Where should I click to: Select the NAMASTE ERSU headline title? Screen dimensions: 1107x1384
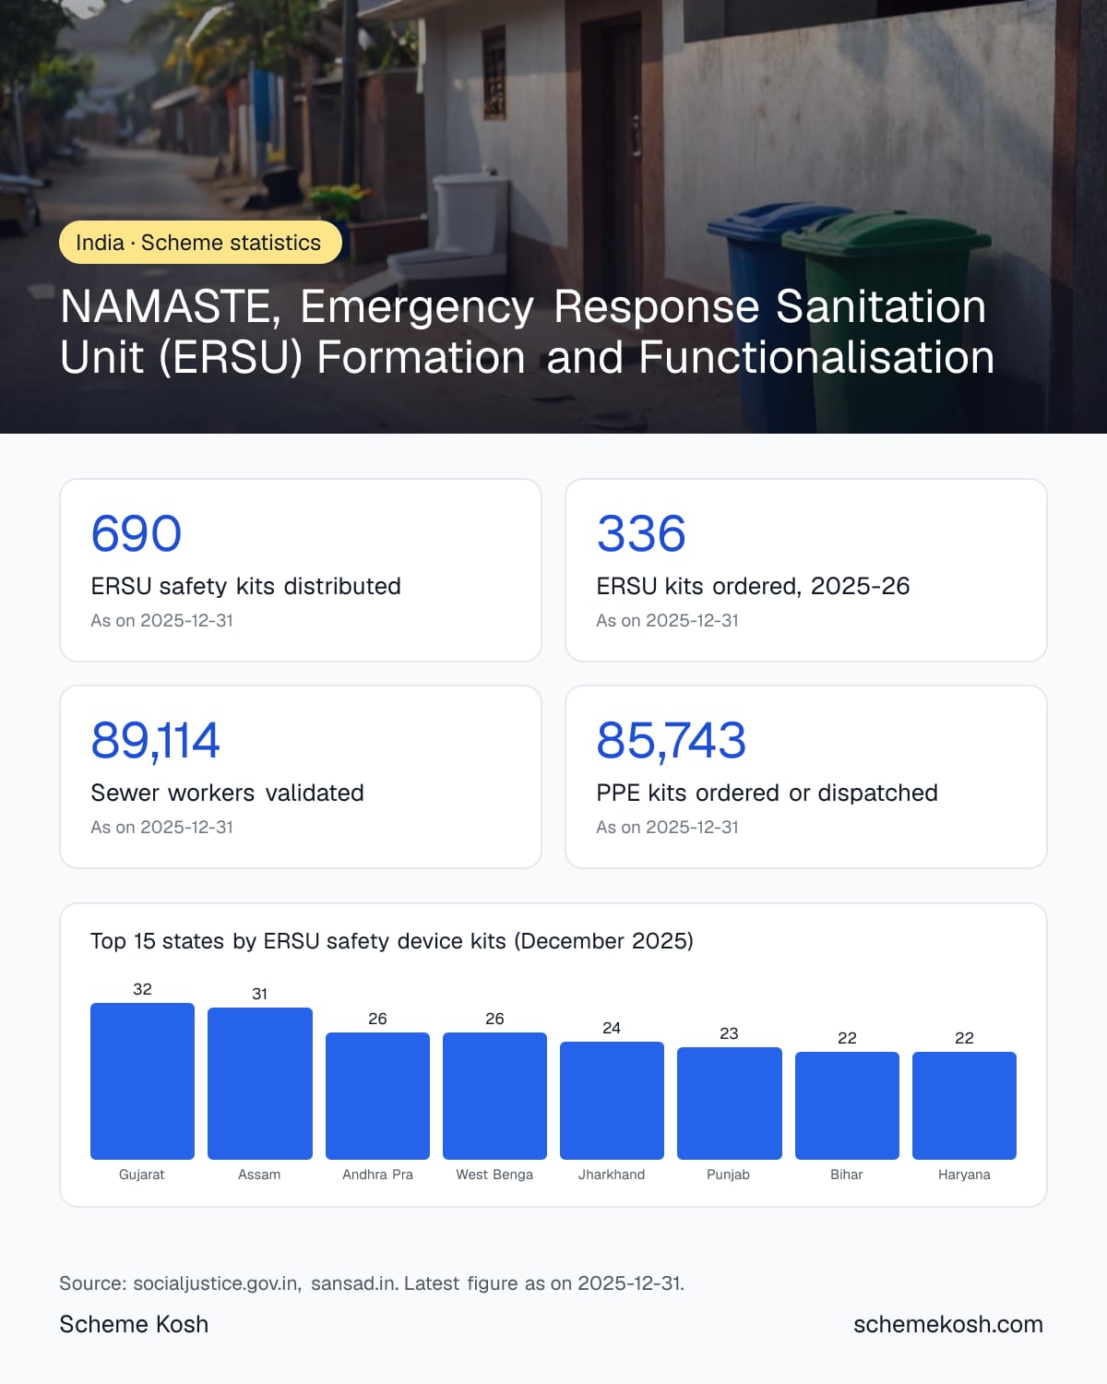[x=527, y=332]
